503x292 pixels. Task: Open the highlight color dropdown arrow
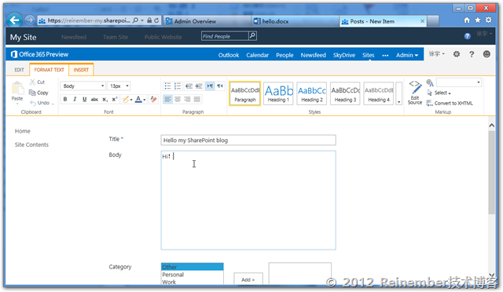(131, 100)
